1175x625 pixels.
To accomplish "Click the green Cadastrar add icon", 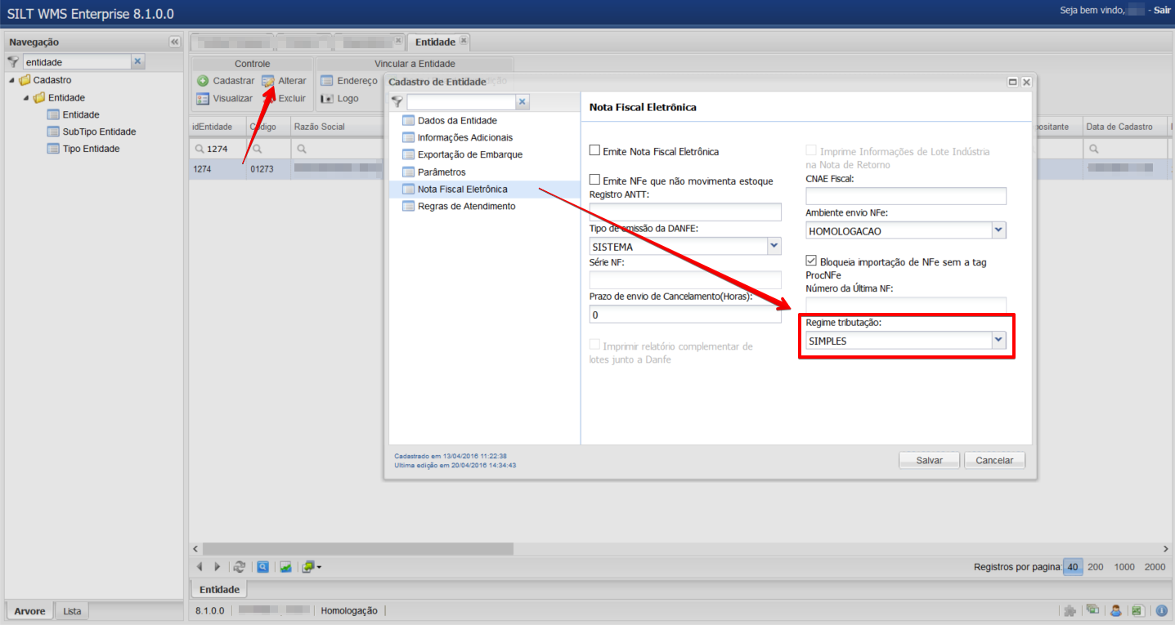I will click(x=203, y=81).
